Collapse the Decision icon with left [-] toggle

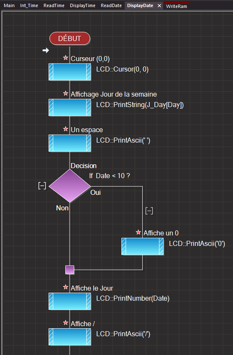[42, 186]
